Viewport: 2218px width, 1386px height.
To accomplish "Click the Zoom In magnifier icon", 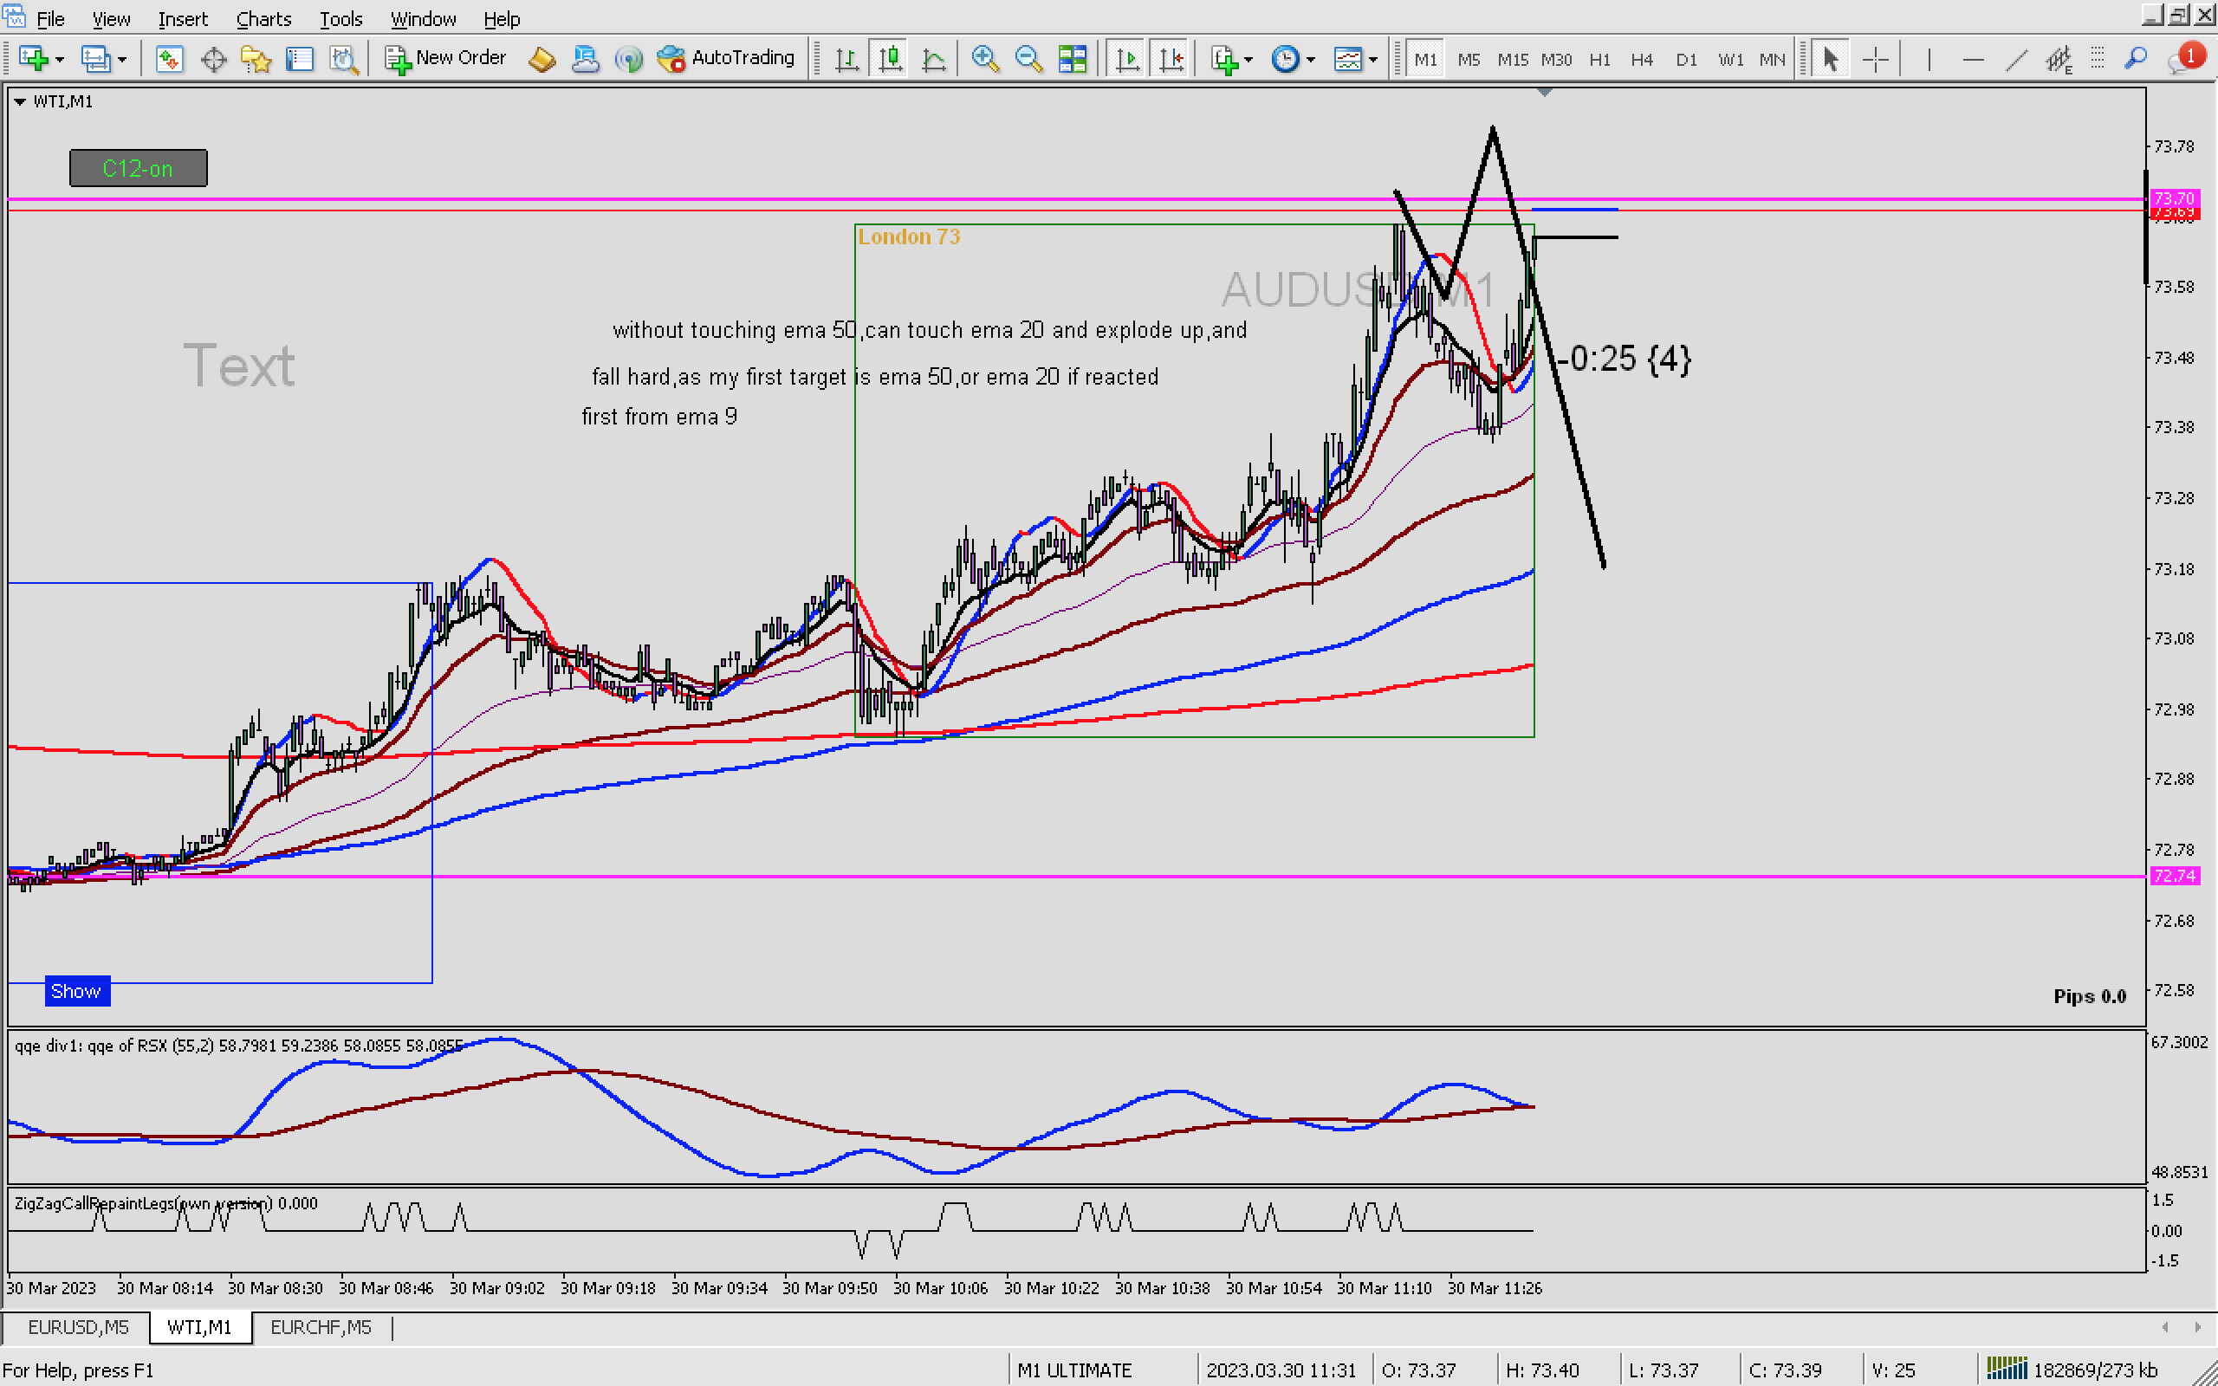I will tap(984, 60).
